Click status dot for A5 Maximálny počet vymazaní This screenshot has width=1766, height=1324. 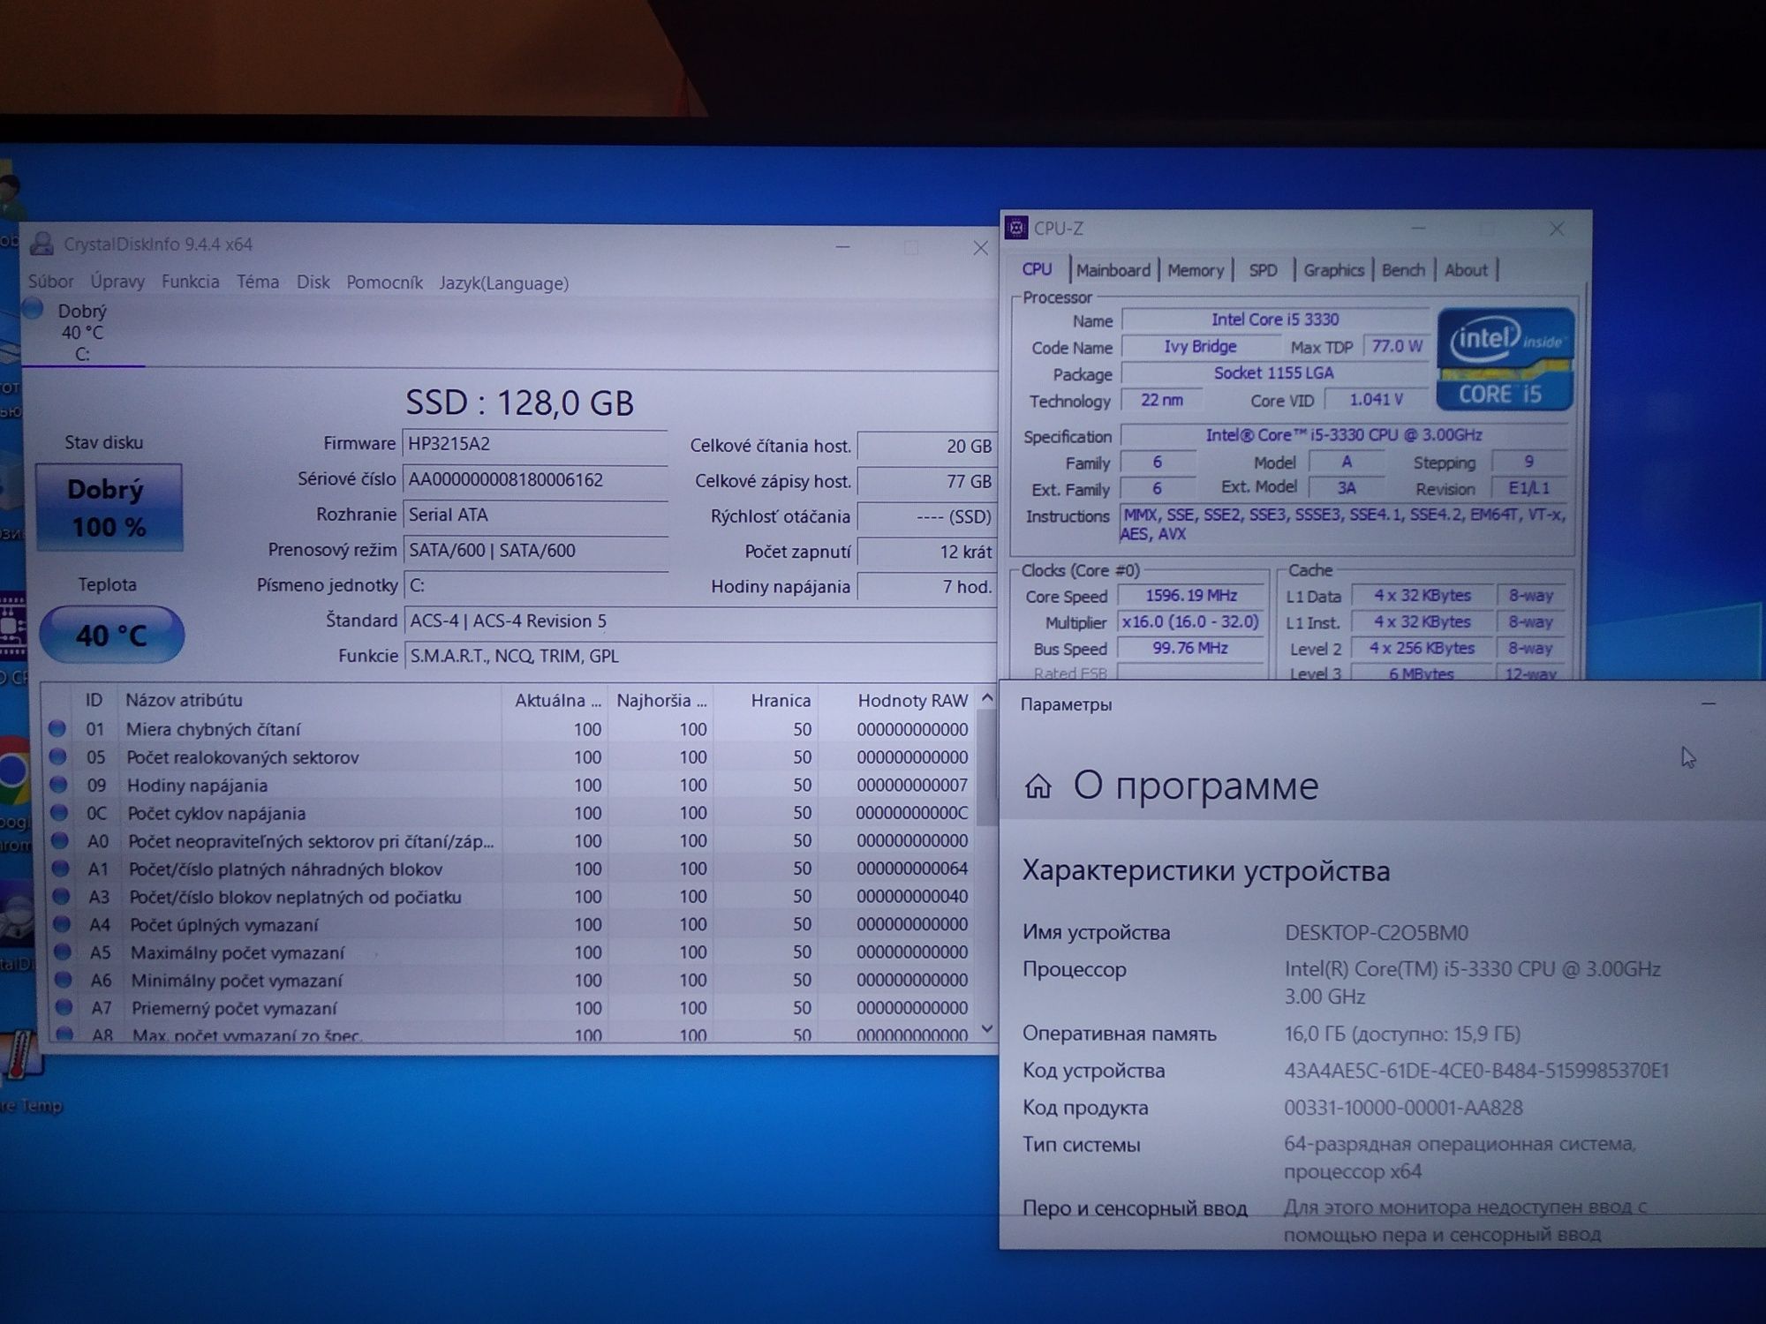pos(62,952)
